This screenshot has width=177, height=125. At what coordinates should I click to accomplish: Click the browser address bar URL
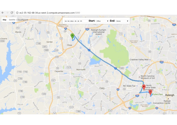[50, 13]
